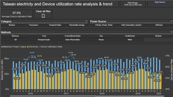173x97 pixels.
Task: Filter by Private_Power_Plant source
Action: point(104,25)
